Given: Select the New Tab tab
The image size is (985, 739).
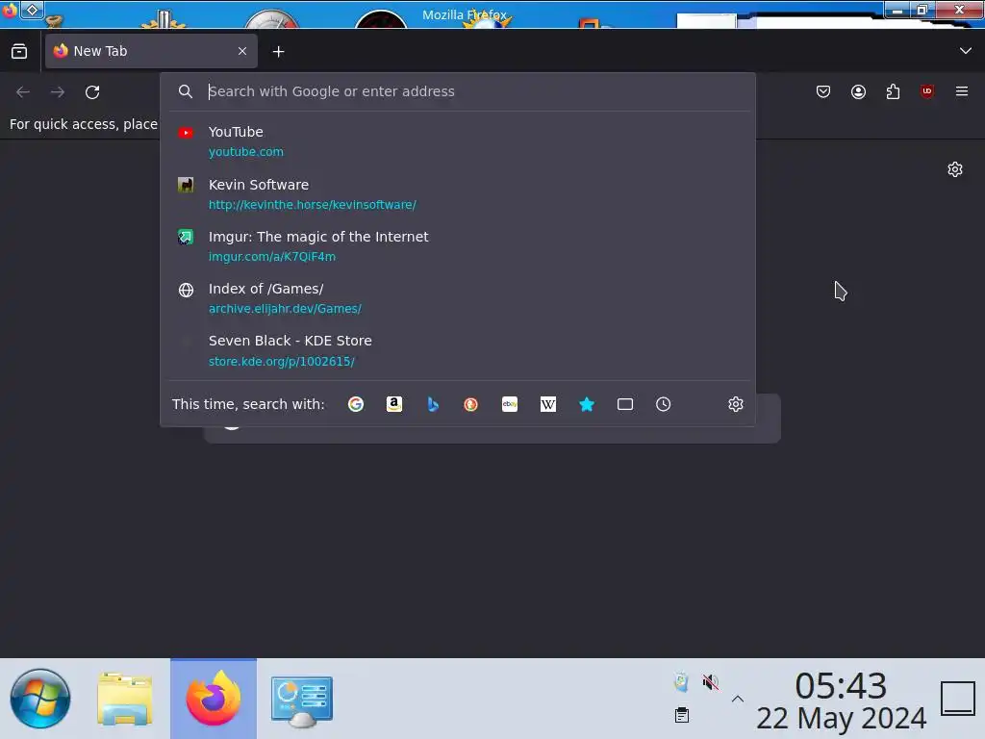Looking at the screenshot, I should pyautogui.click(x=151, y=51).
